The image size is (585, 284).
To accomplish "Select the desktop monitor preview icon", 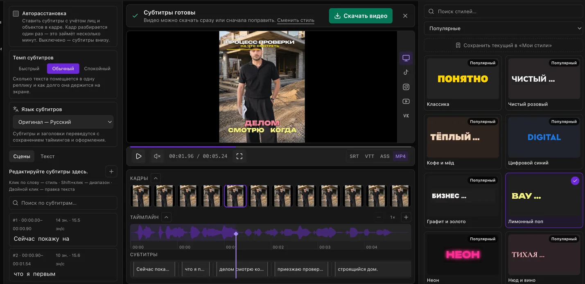I will pyautogui.click(x=406, y=58).
